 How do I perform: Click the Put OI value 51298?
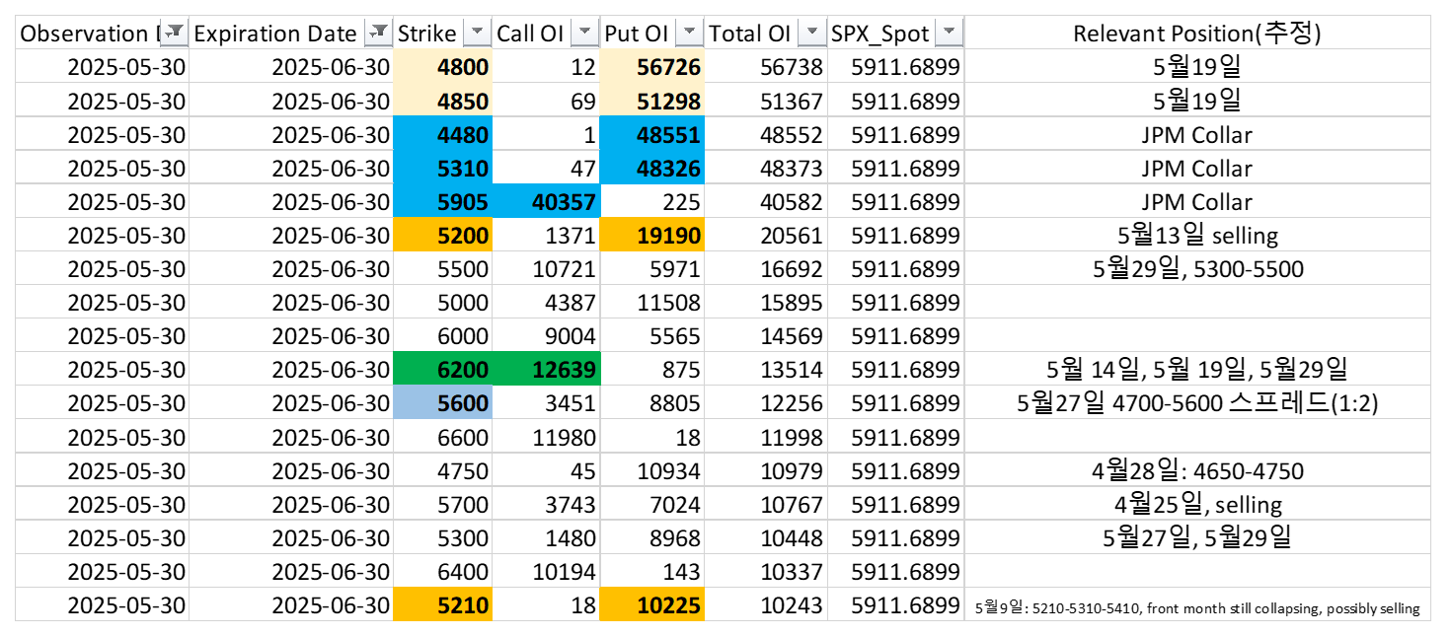652,101
